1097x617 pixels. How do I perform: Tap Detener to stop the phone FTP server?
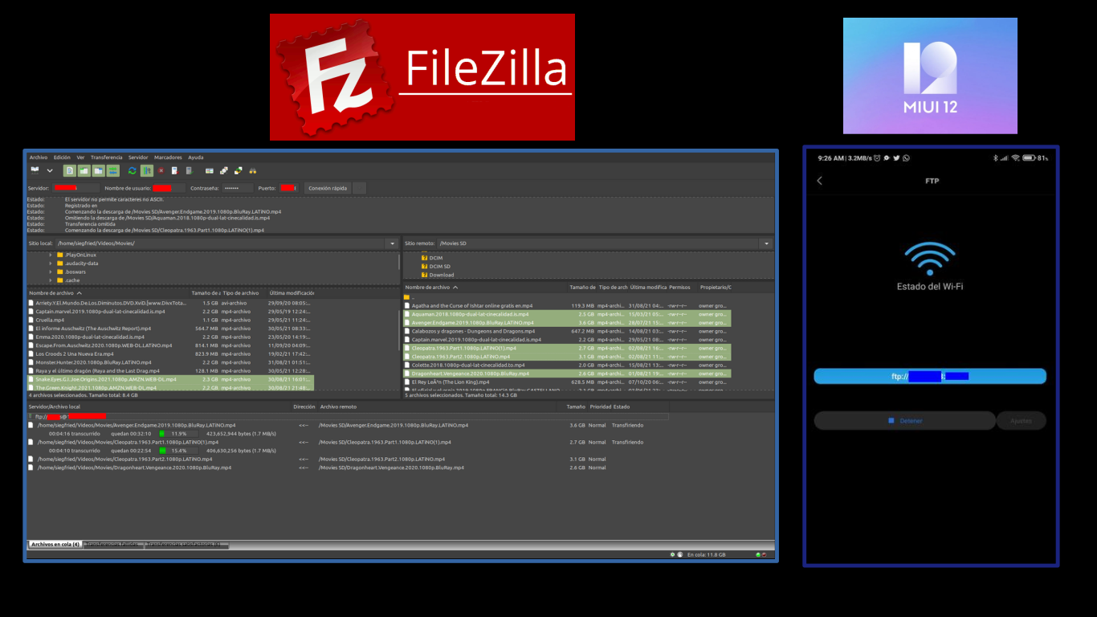905,421
